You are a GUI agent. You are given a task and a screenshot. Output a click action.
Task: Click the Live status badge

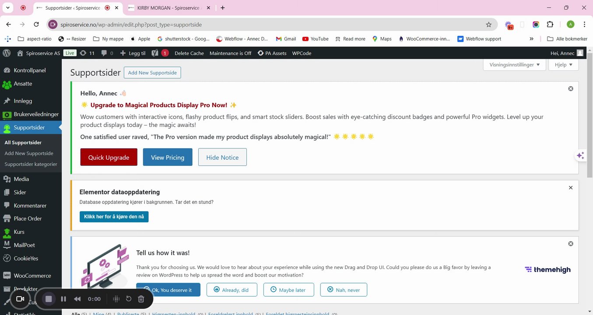click(70, 53)
